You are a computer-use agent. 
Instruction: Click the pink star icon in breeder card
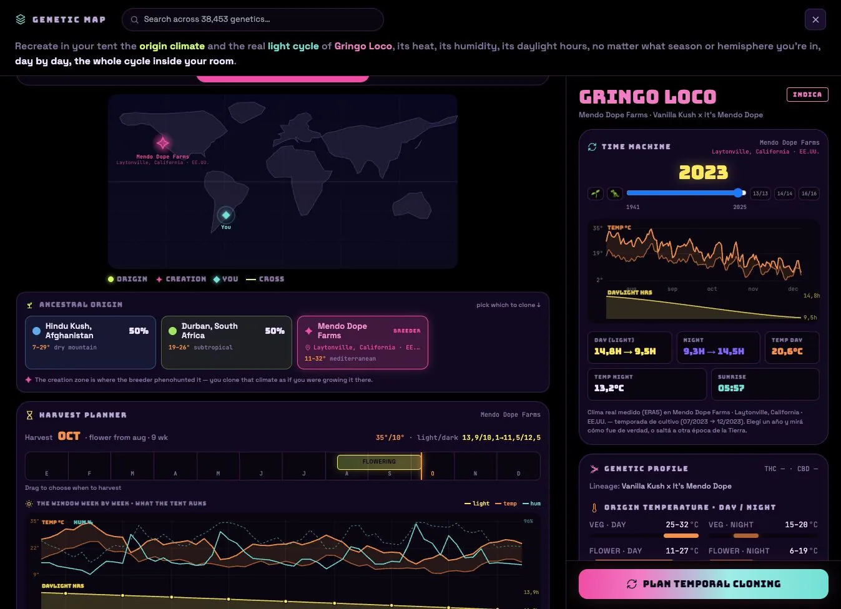[308, 331]
